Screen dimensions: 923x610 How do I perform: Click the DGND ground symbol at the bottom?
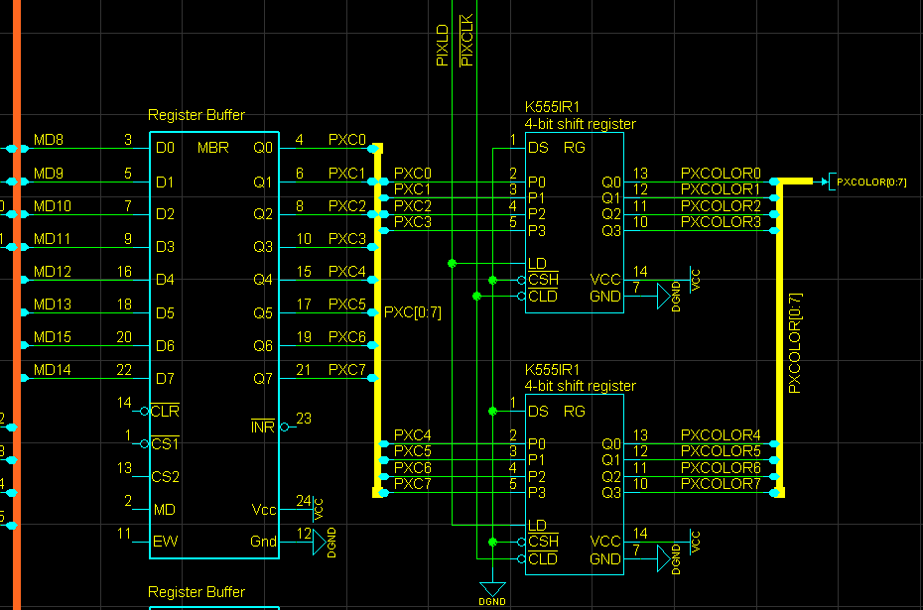point(492,590)
